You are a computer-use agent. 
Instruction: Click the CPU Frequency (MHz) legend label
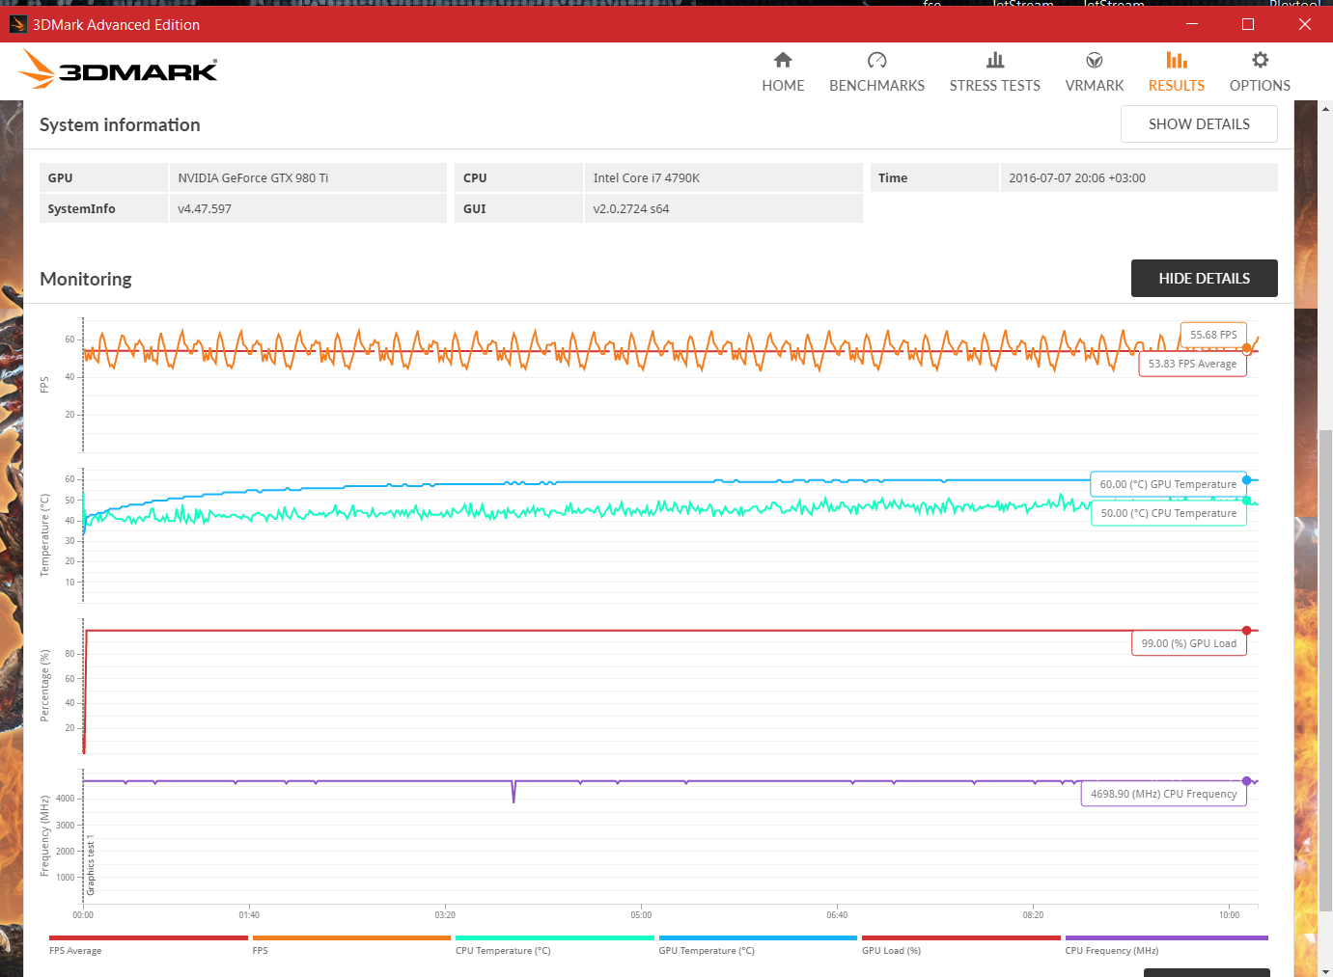(x=1112, y=951)
